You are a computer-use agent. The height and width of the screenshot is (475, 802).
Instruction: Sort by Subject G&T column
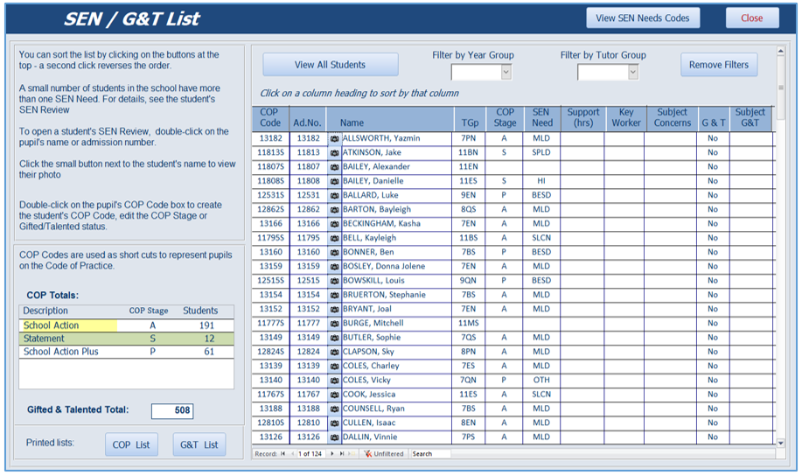[750, 118]
